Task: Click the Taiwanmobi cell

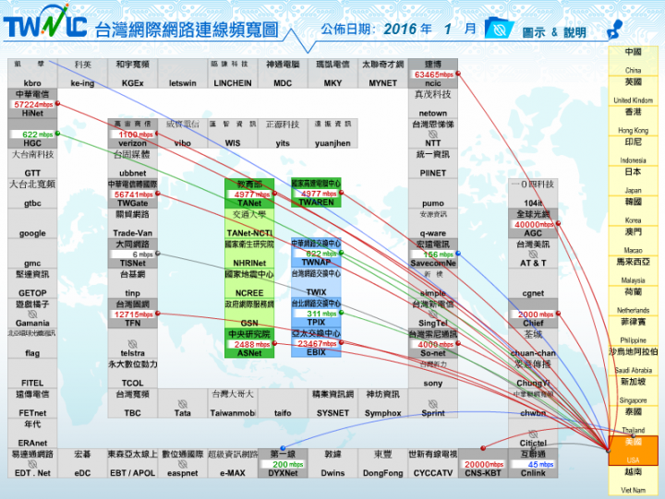Action: 233,404
